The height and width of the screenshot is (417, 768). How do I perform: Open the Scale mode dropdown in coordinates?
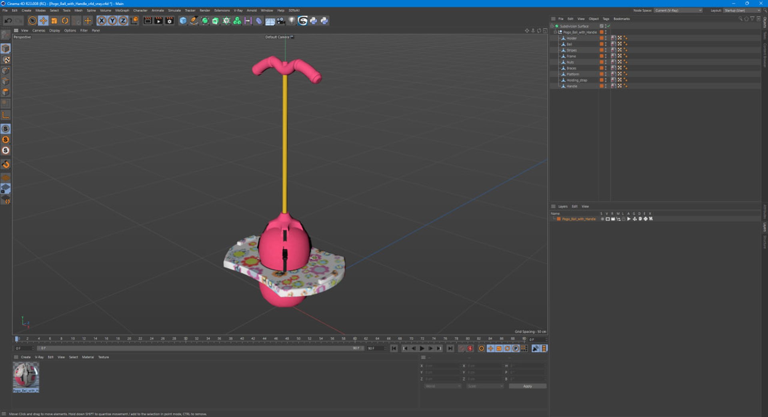(x=485, y=386)
